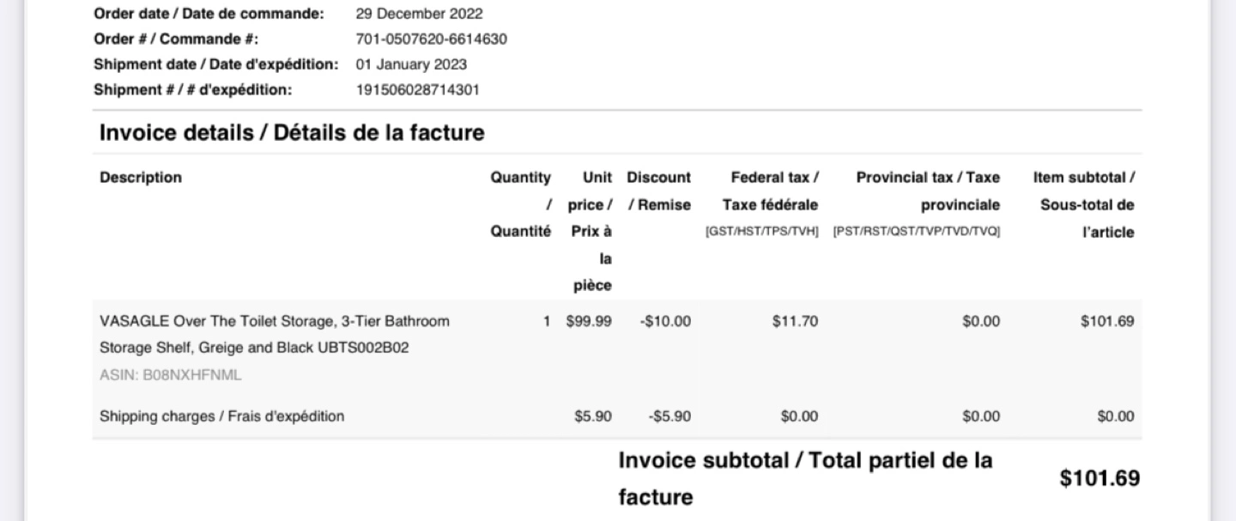Viewport: 1236px width, 521px height.
Task: Select the shipment date 01 January 2023
Action: 411,64
